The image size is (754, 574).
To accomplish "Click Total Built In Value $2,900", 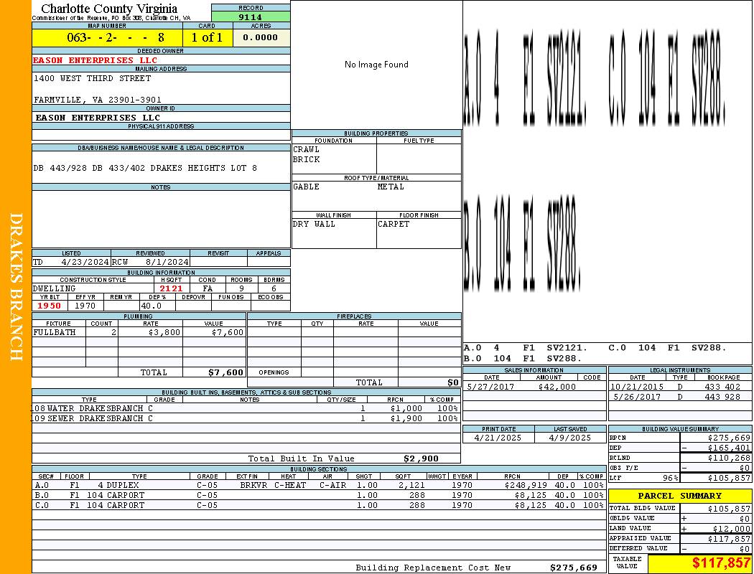I will tap(421, 458).
